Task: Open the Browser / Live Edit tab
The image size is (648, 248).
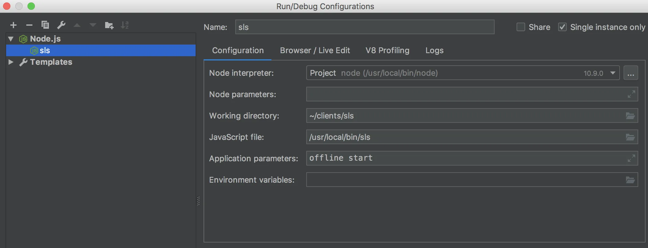Action: tap(315, 50)
